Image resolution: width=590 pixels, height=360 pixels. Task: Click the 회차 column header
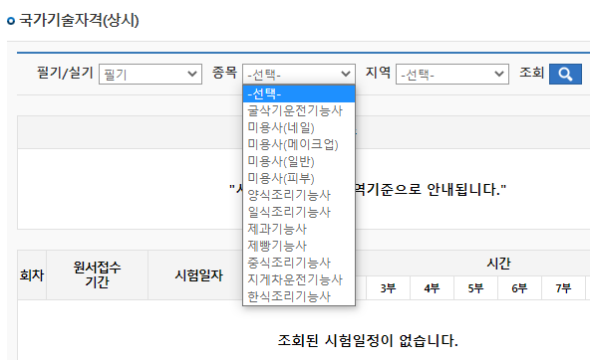tap(32, 275)
